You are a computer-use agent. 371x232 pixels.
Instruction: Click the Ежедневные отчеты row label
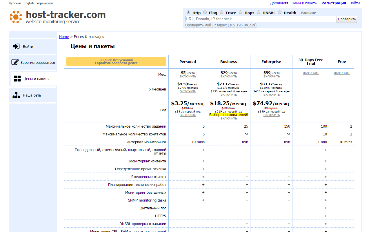coord(149,177)
